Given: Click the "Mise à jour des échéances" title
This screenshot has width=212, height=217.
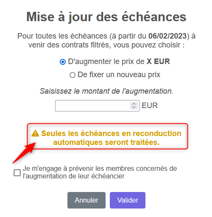Looking at the screenshot, I should coord(106,17).
